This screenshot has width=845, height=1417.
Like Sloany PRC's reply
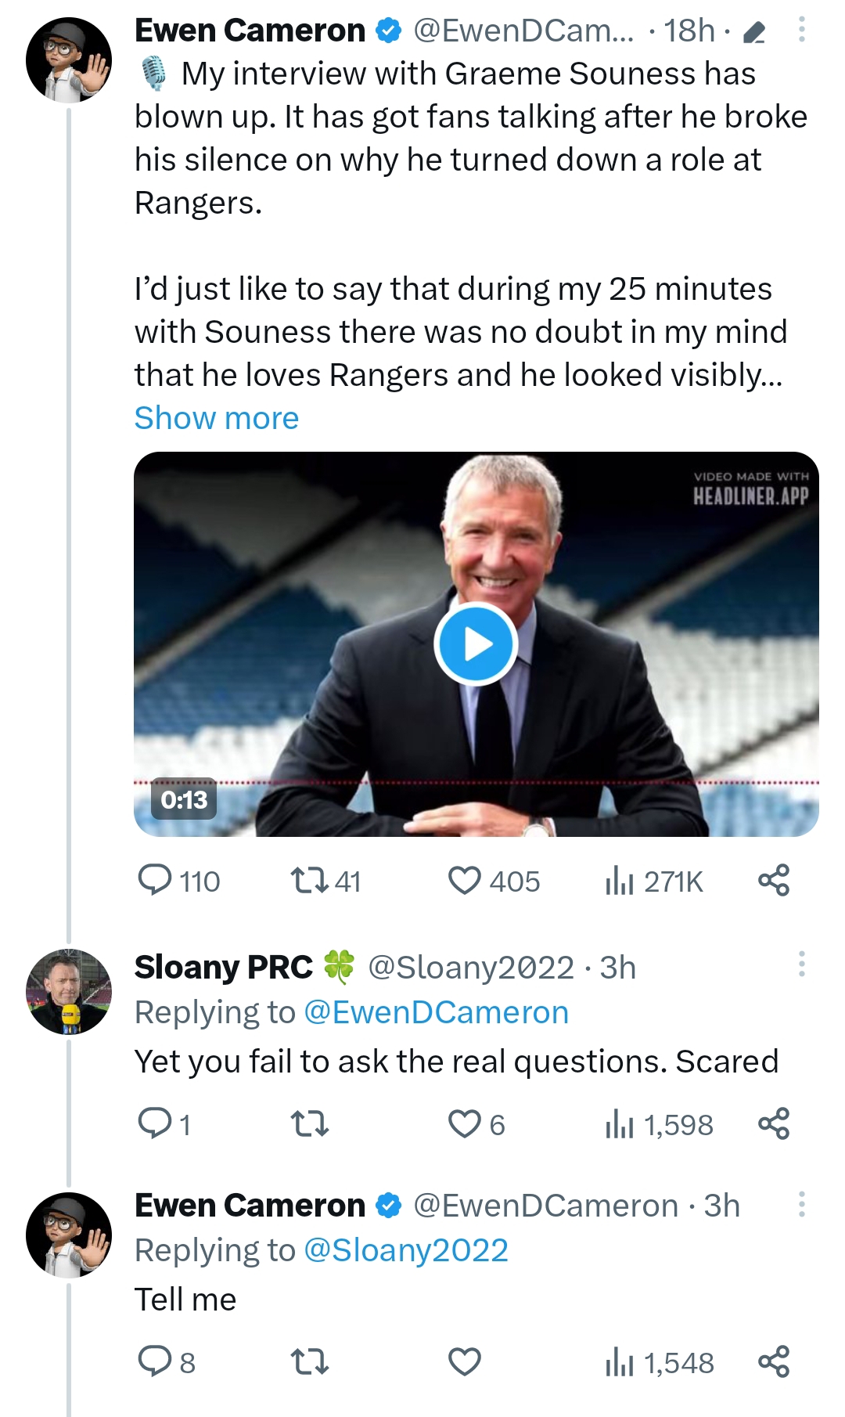(465, 1124)
